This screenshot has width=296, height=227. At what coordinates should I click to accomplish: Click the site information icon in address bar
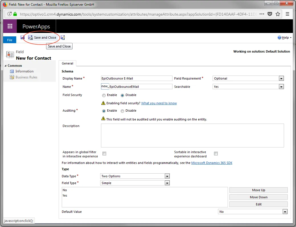(9, 14)
